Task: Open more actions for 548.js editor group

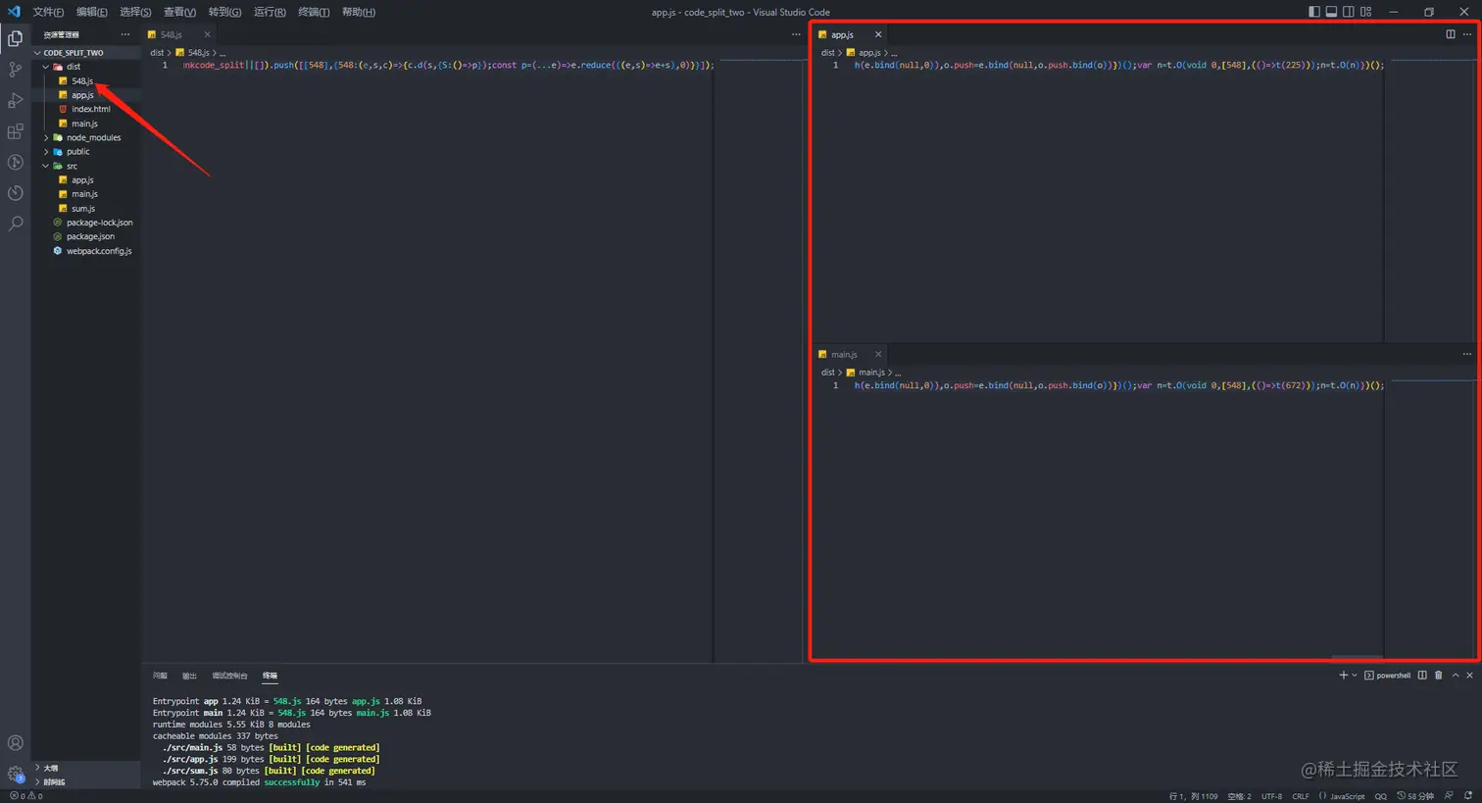Action: coord(796,34)
